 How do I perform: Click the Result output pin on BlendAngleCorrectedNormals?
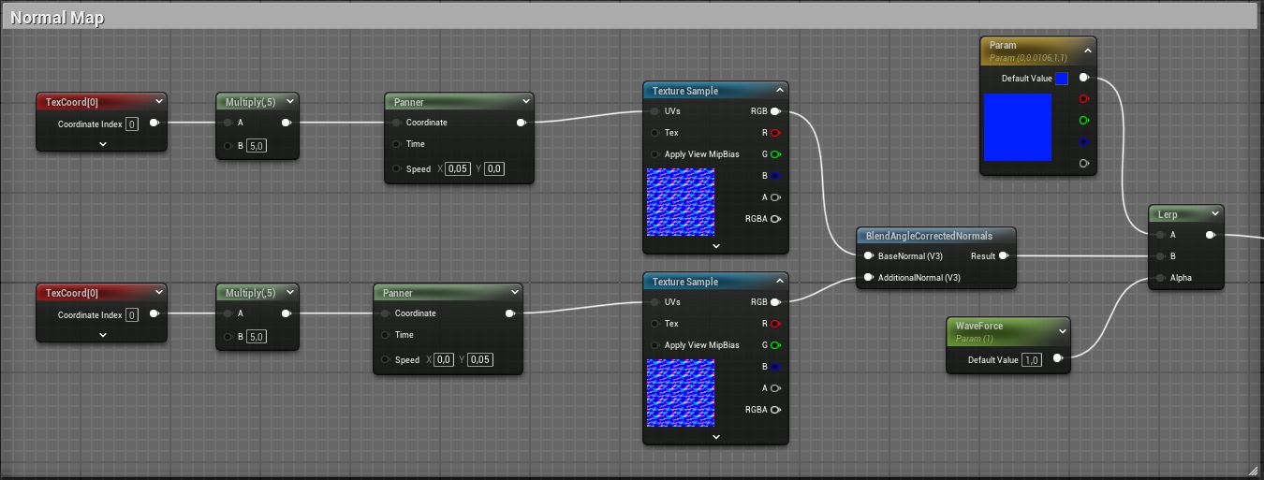(x=1003, y=255)
